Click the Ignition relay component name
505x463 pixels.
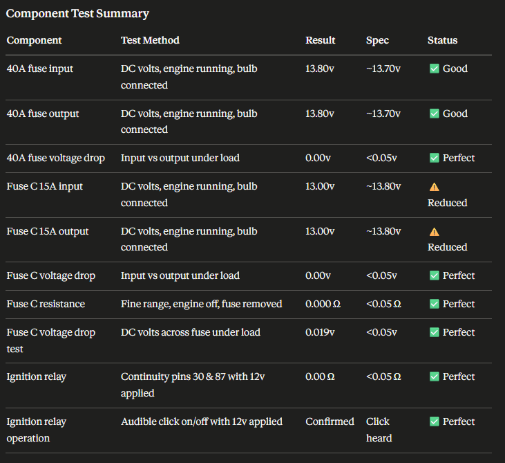37,377
